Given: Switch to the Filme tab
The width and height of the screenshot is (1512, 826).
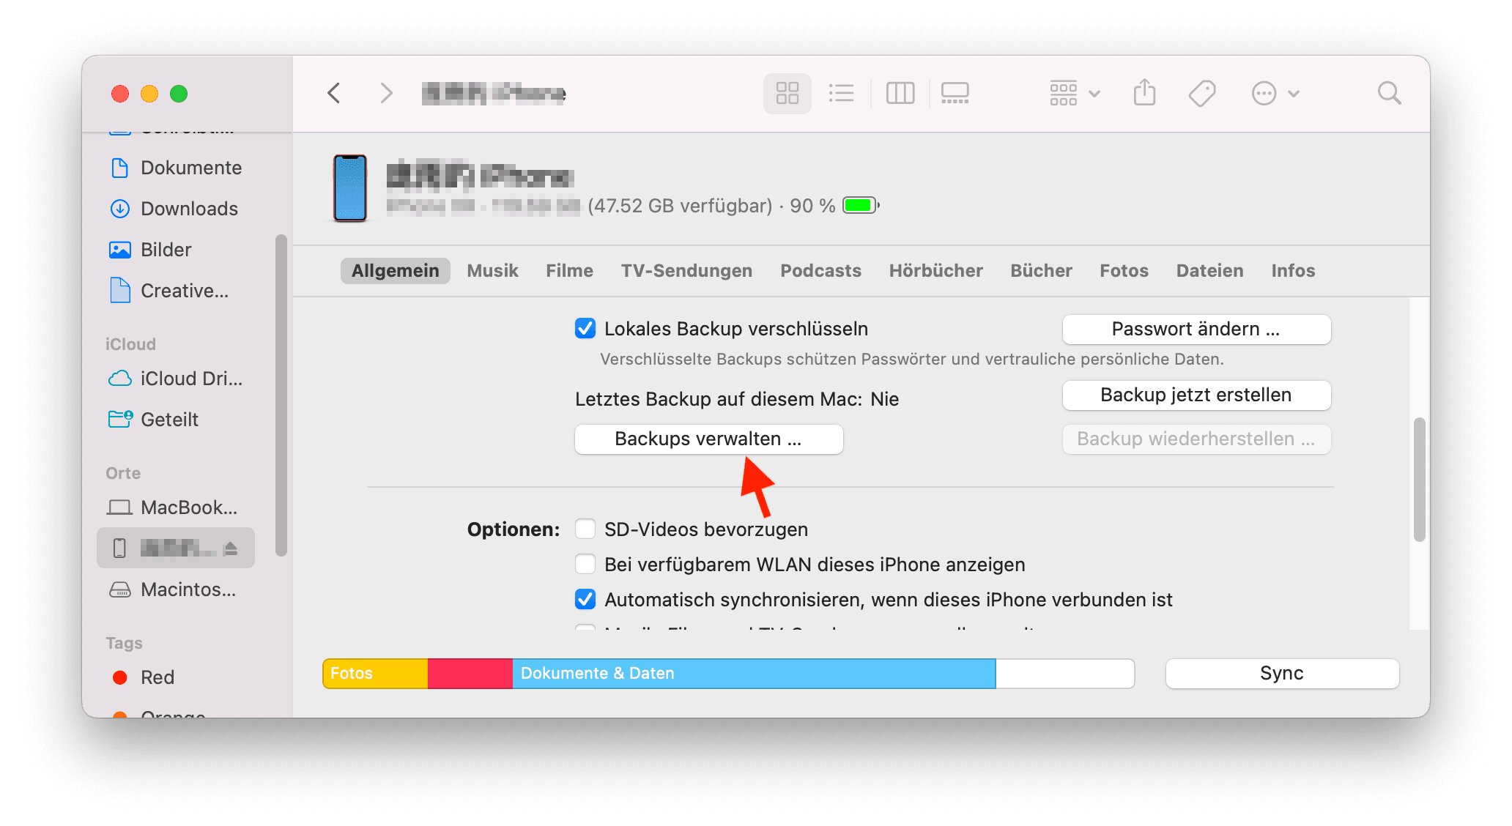Looking at the screenshot, I should point(569,270).
